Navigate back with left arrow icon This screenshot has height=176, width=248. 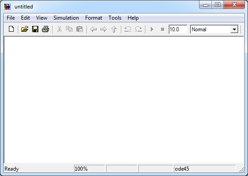tap(94, 29)
